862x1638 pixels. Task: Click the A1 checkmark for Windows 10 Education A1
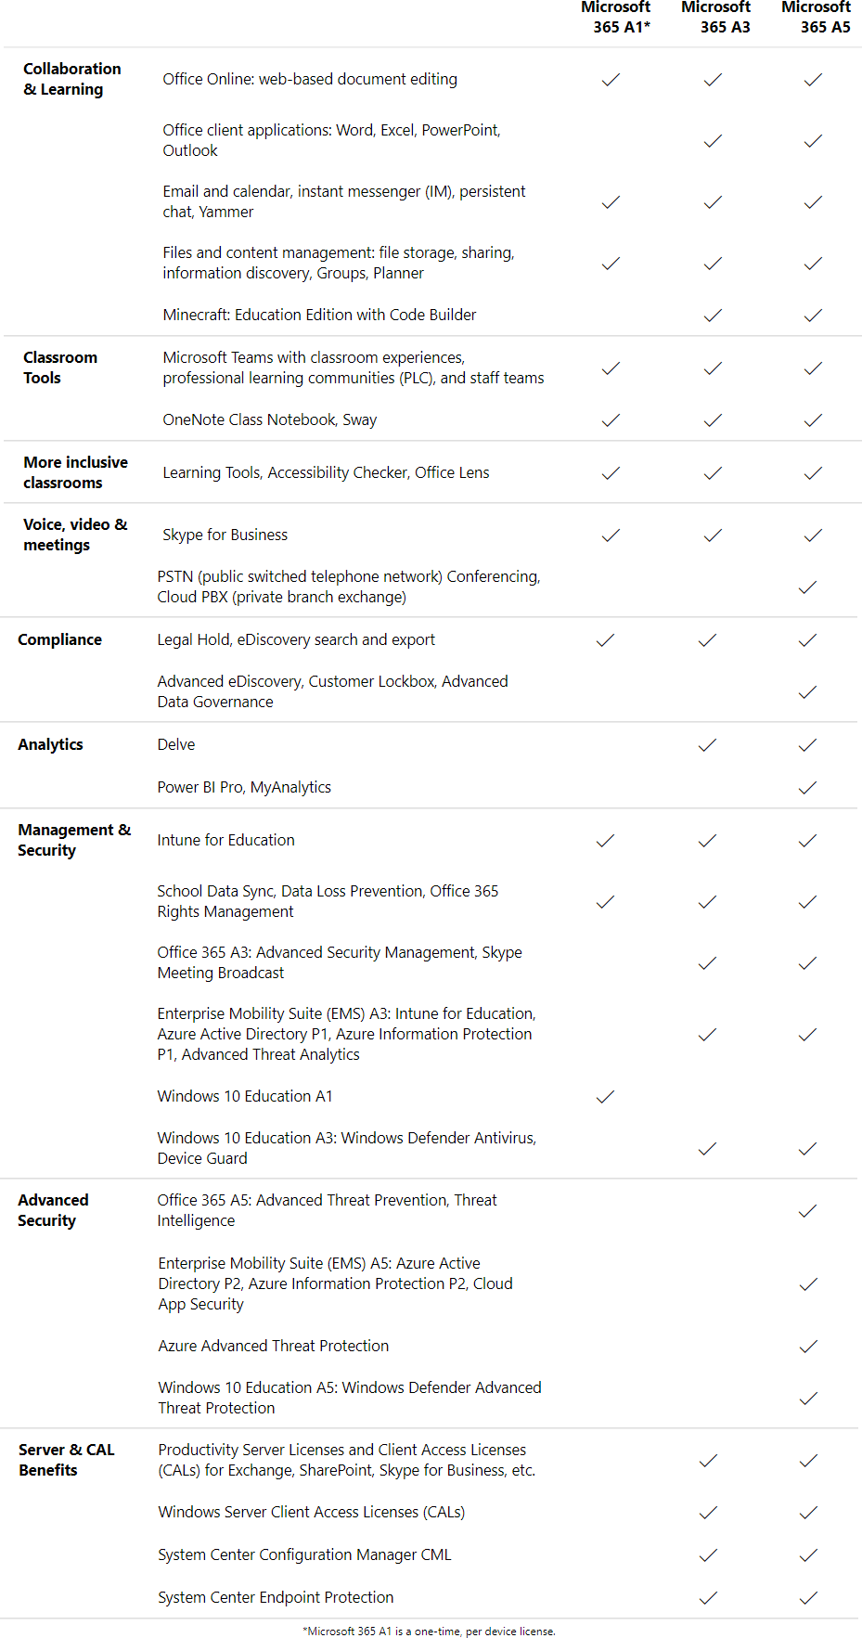point(605,1097)
